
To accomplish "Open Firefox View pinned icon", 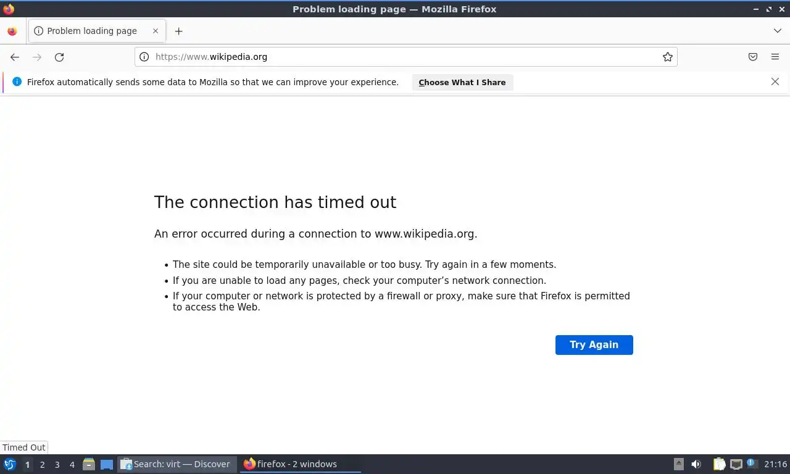I will click(12, 31).
